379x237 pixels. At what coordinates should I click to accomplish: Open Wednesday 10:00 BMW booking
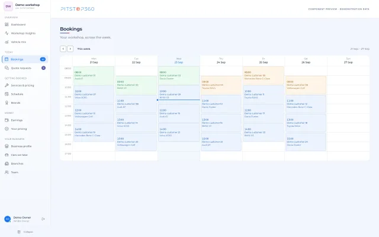click(179, 95)
